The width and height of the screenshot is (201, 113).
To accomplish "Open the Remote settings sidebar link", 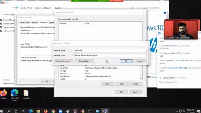I will (9, 24).
